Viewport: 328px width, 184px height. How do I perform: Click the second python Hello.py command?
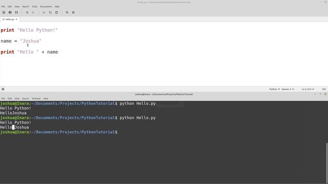[x=138, y=118]
